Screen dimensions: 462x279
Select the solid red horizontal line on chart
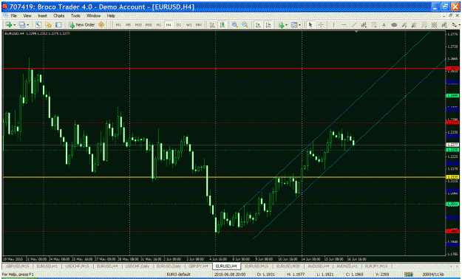[224, 69]
